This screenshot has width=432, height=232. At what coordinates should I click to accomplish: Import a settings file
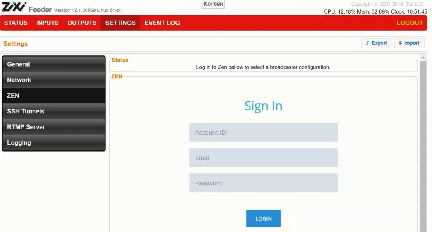[x=409, y=43]
